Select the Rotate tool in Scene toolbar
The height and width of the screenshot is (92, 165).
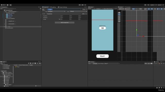click(x=119, y=16)
